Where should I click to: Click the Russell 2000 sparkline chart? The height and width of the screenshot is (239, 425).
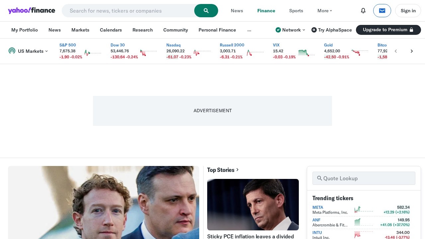[x=255, y=52]
